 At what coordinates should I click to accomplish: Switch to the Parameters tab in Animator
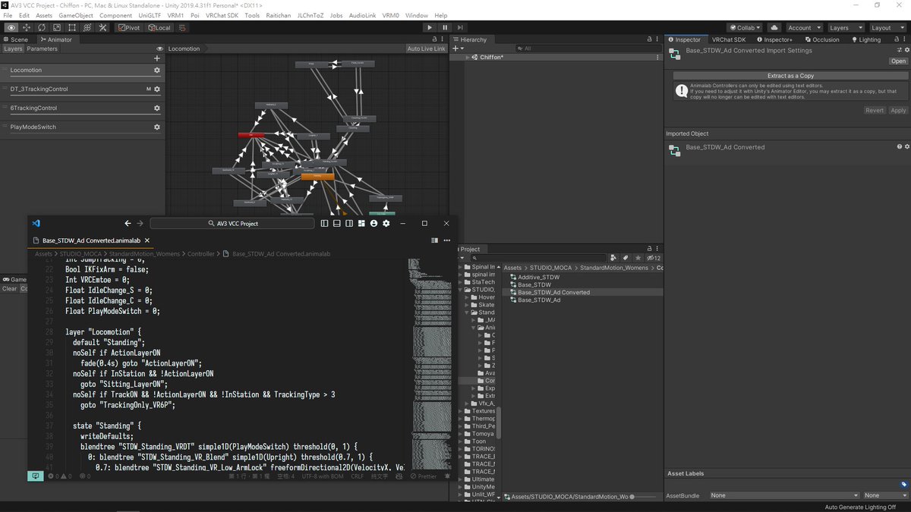pos(43,49)
